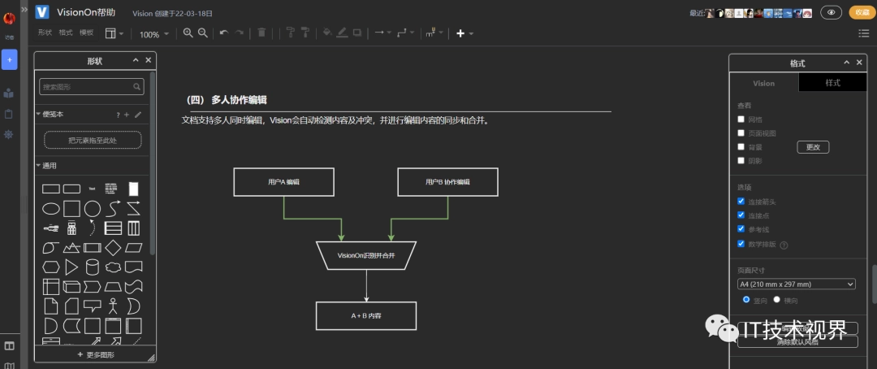The image size is (877, 369).
Task: Click the delete trash can icon
Action: coord(261,33)
